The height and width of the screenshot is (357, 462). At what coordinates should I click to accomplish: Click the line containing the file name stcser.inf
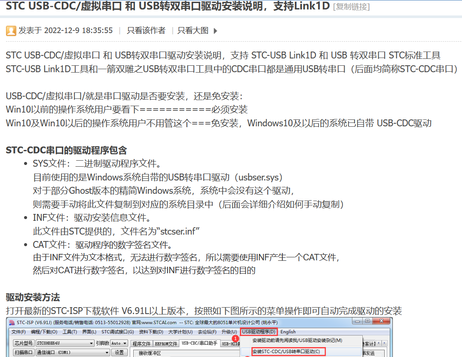pos(116,232)
